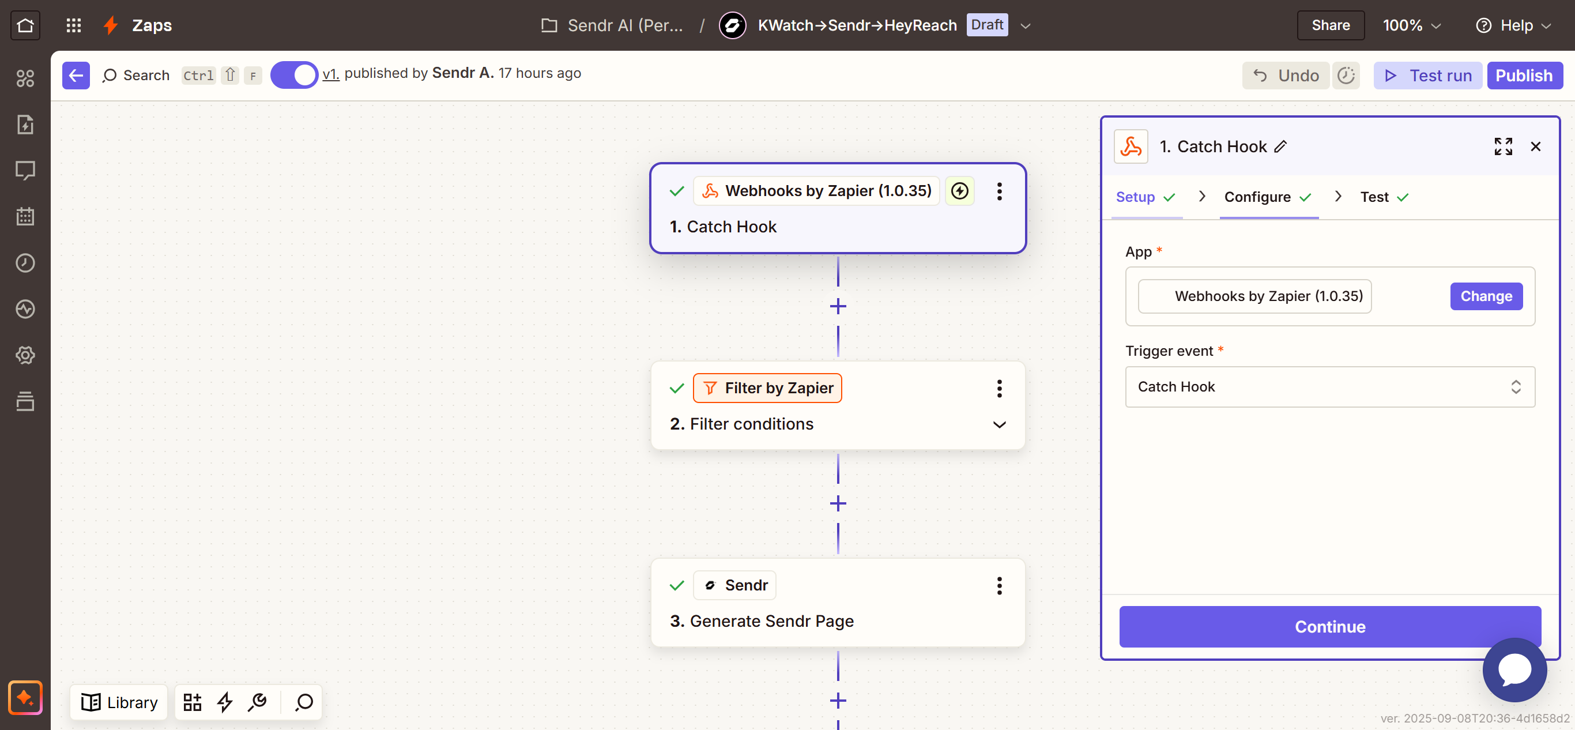Click the Zapier home icon
1575x730 pixels.
pyautogui.click(x=25, y=25)
